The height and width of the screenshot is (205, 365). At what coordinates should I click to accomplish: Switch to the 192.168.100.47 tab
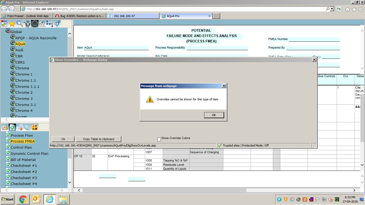click(x=133, y=16)
